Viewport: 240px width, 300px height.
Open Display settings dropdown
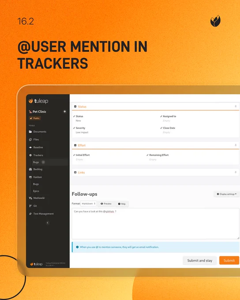pyautogui.click(x=226, y=194)
